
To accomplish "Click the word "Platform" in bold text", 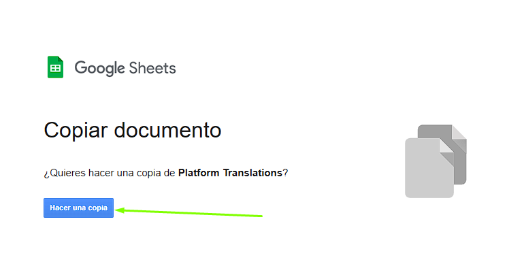I will 198,173.
